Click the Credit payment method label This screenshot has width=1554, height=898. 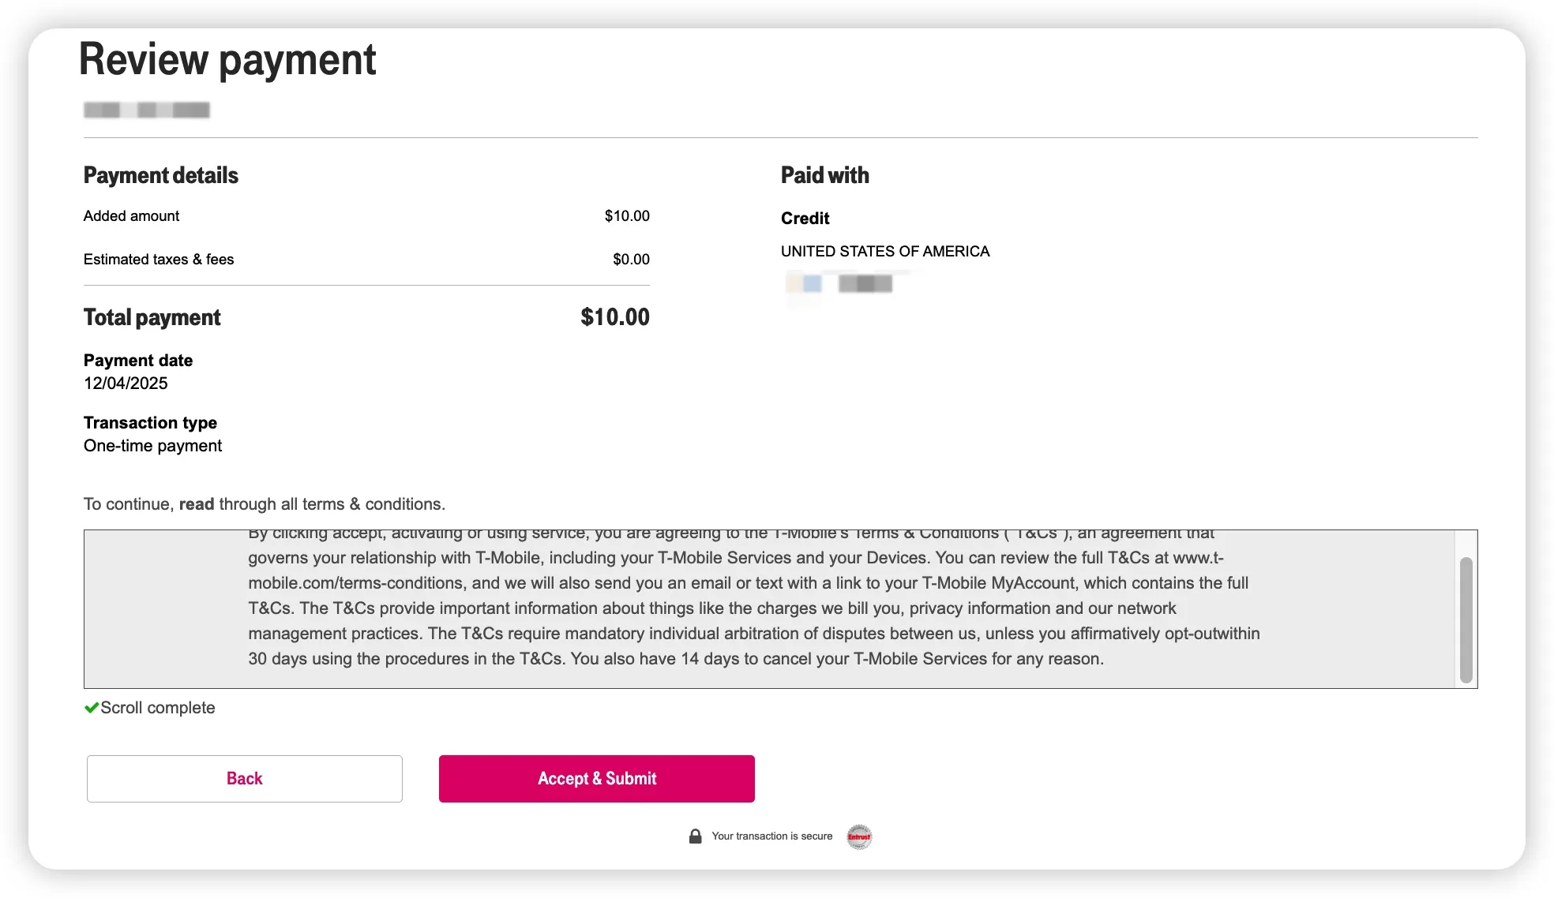tap(805, 219)
